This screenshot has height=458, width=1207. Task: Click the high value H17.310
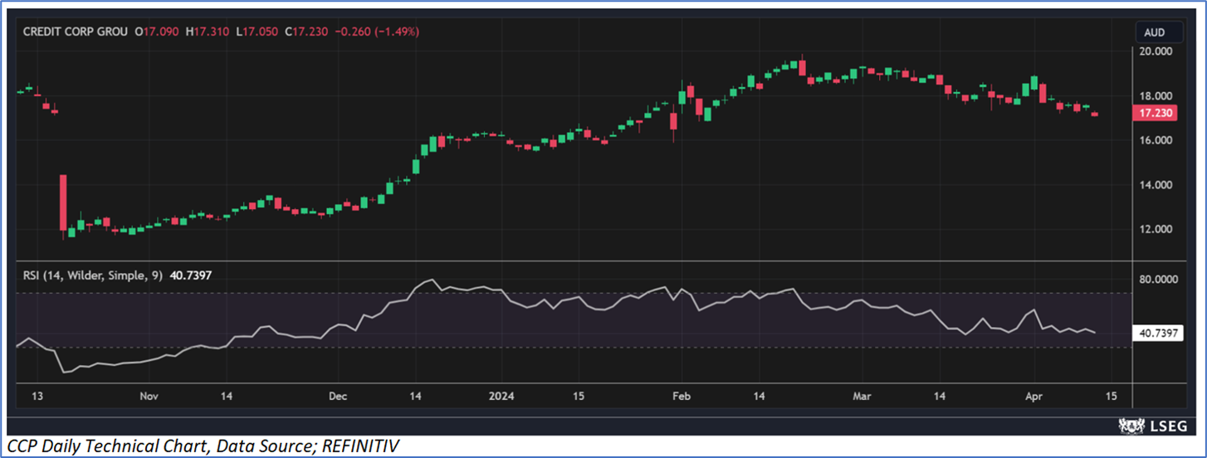click(x=208, y=32)
